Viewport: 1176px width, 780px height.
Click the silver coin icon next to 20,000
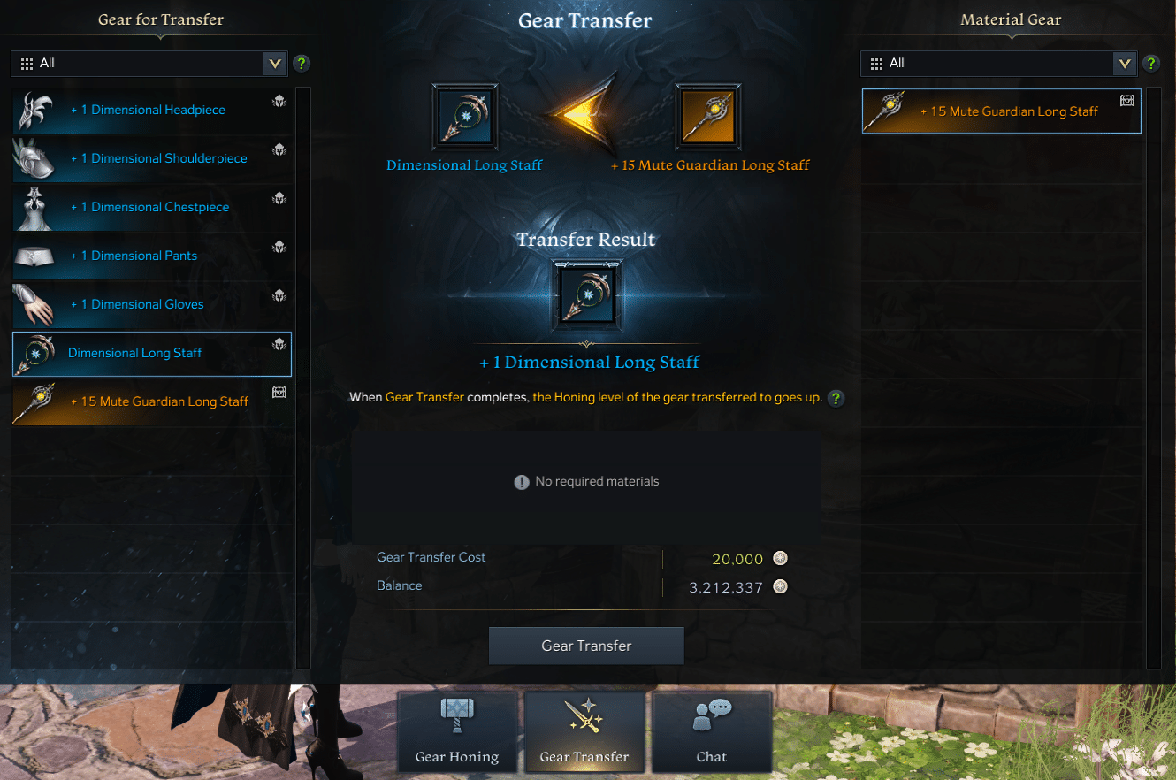pyautogui.click(x=780, y=558)
